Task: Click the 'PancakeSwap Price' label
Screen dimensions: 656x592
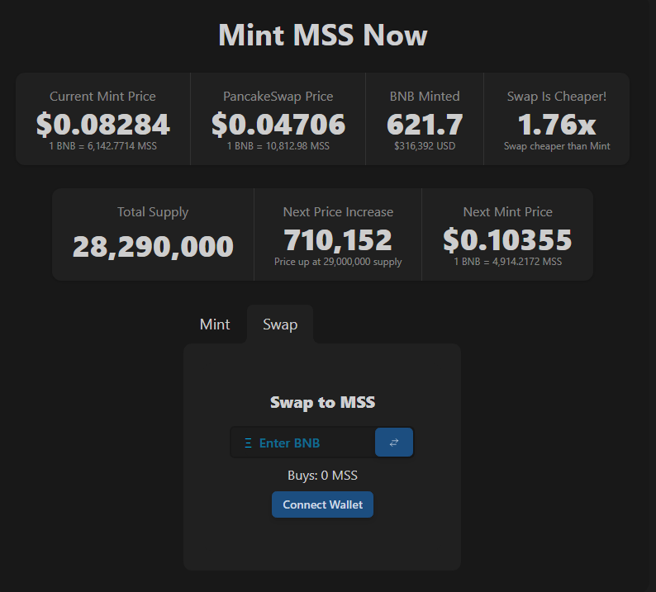Action: pos(278,97)
